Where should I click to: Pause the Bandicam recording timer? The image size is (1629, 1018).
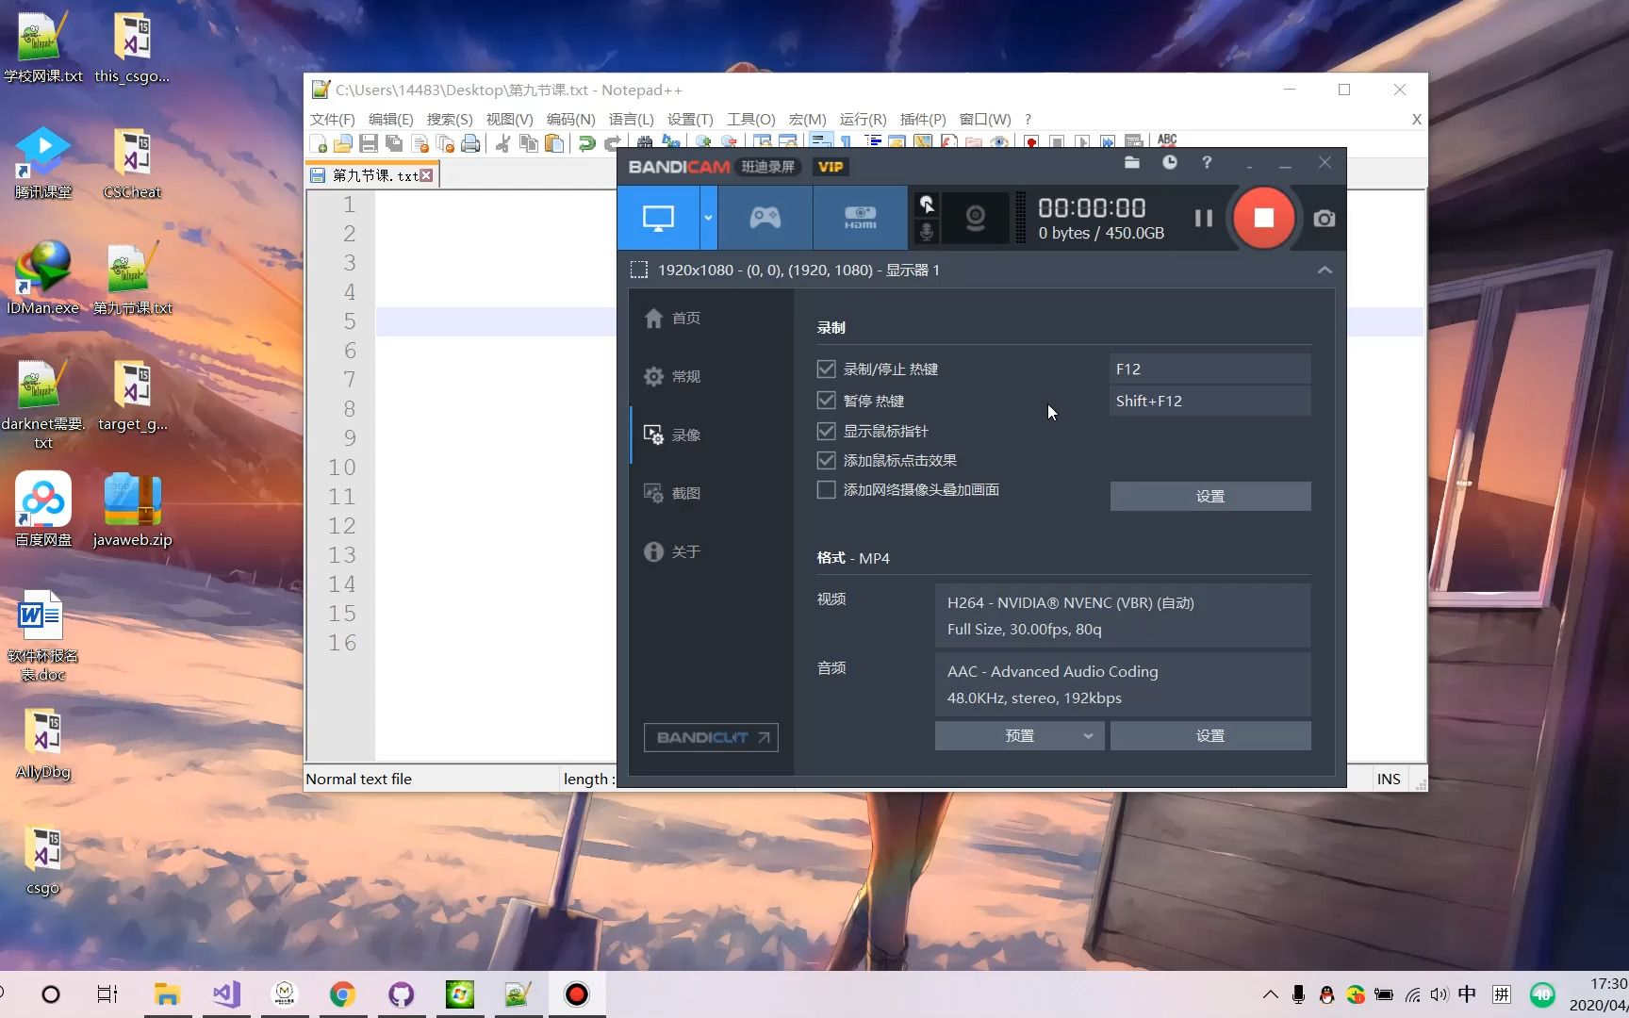tap(1203, 218)
